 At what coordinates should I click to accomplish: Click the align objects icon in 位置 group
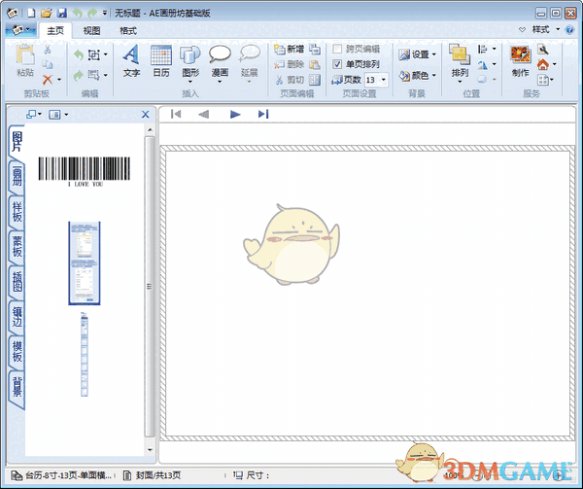point(483,49)
